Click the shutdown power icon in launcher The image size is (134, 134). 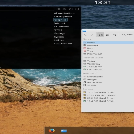[77, 9]
